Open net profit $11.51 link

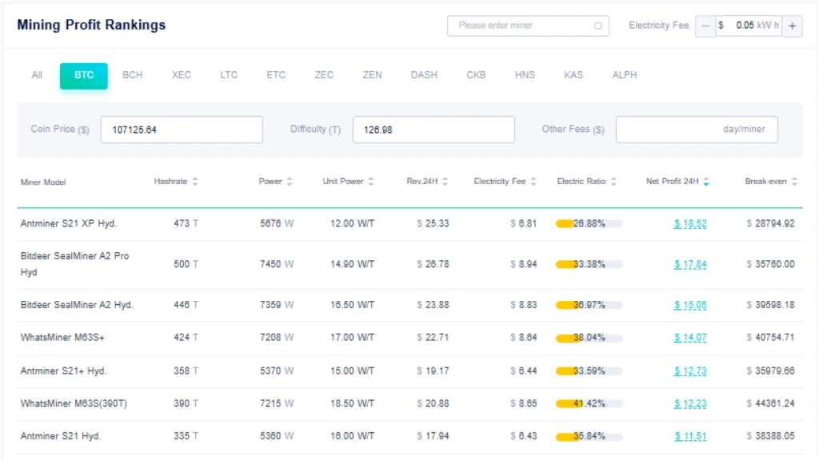[x=690, y=436]
